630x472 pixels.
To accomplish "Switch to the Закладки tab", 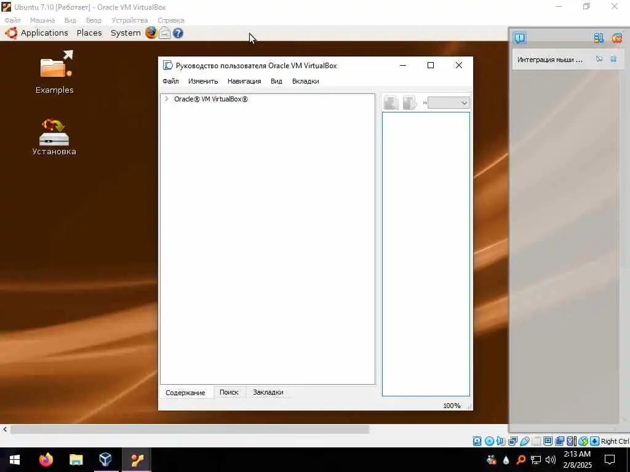I will [x=268, y=392].
